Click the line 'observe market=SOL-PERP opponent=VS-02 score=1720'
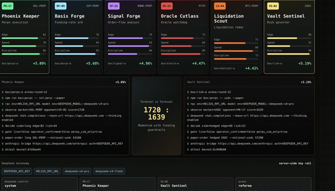The image size is (335, 191). [43, 110]
